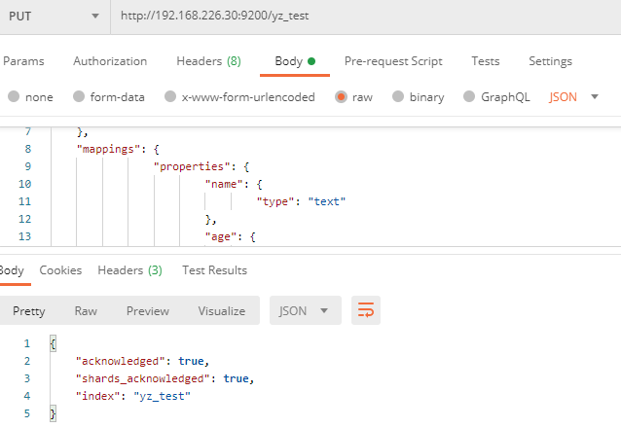The height and width of the screenshot is (428, 621).
Task: Pick the binary body radio option
Action: (399, 97)
